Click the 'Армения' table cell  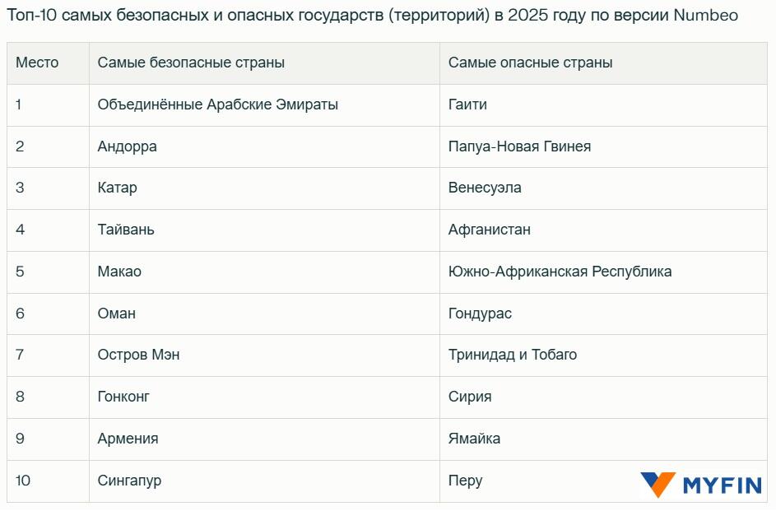[x=128, y=439]
